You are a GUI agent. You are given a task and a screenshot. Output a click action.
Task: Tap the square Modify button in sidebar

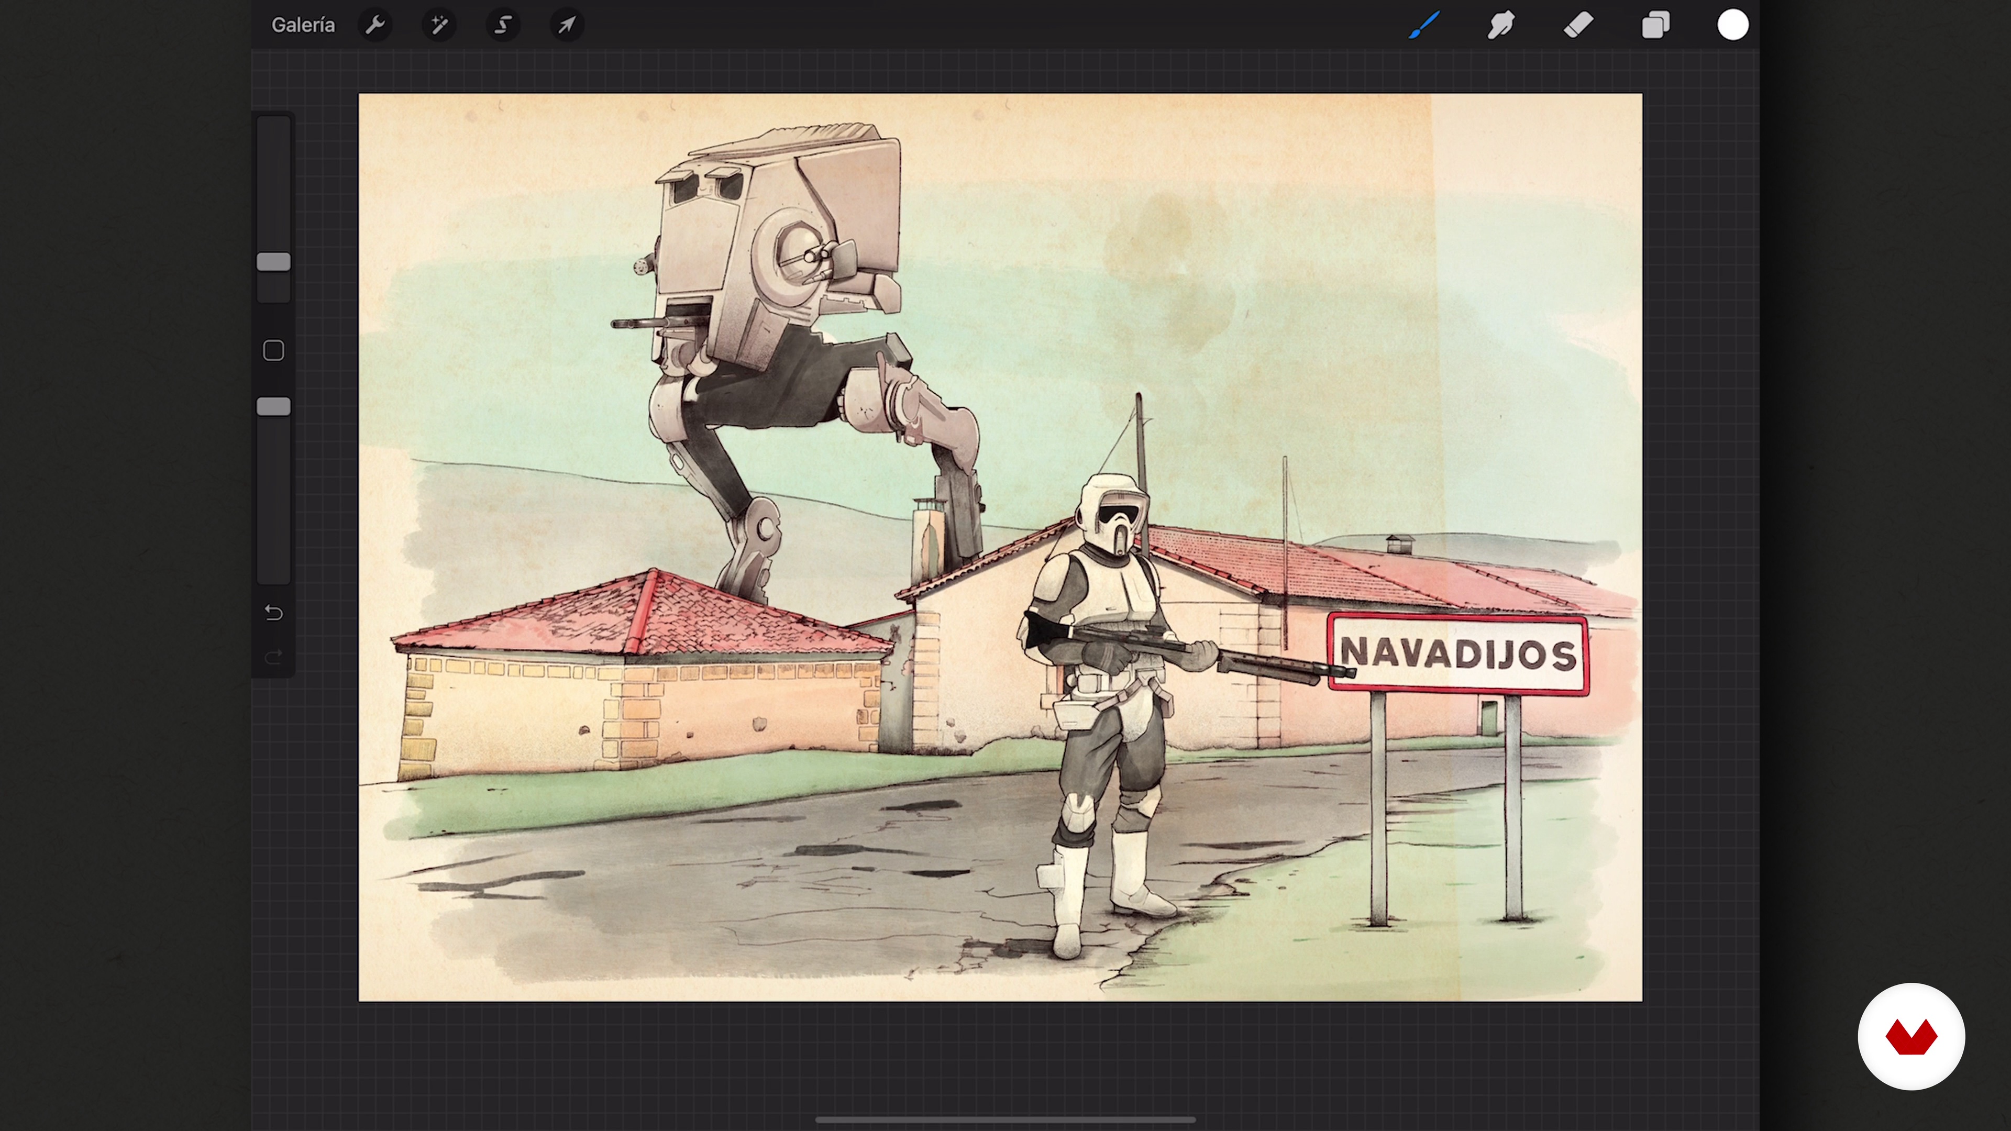point(273,350)
